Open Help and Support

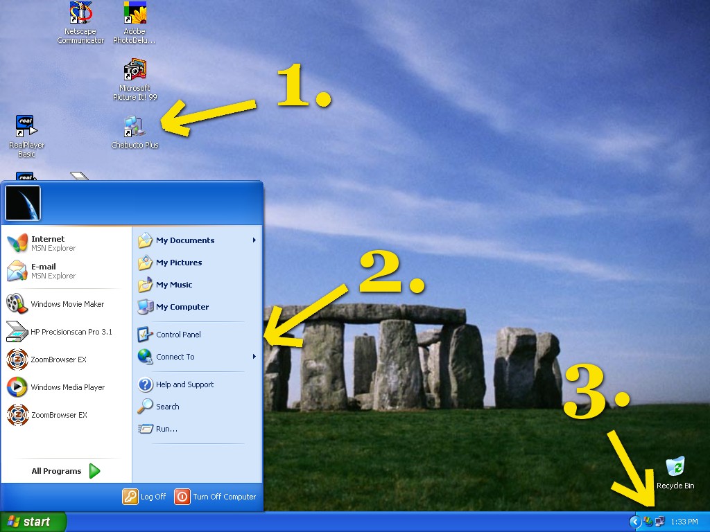tap(184, 384)
